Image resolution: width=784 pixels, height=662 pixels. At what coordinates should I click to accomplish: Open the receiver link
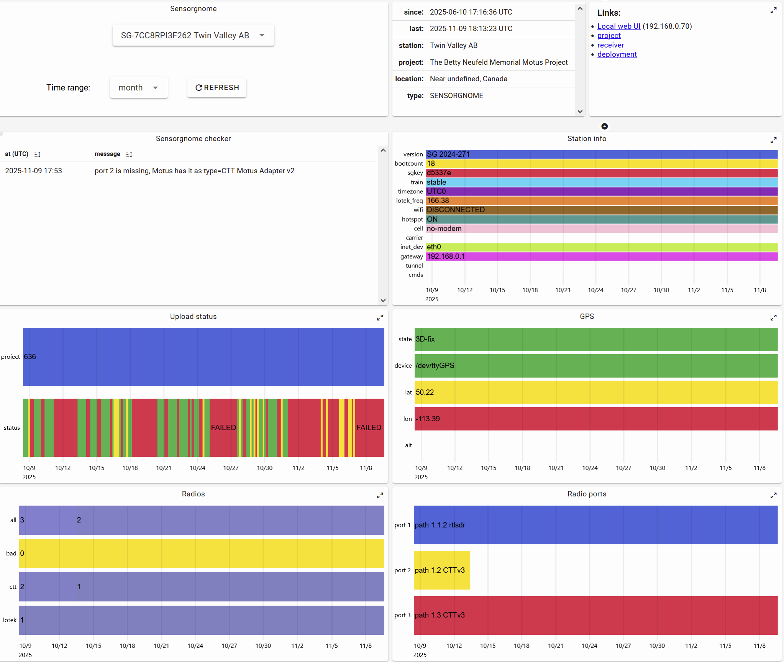[610, 45]
